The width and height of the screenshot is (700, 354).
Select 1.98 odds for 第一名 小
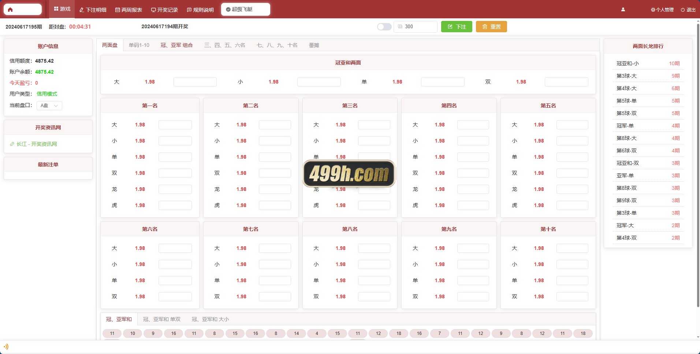[140, 141]
